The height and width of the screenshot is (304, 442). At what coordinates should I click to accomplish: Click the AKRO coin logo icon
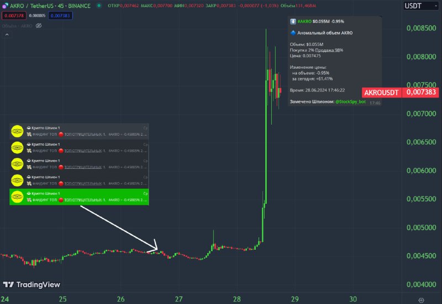5,6
